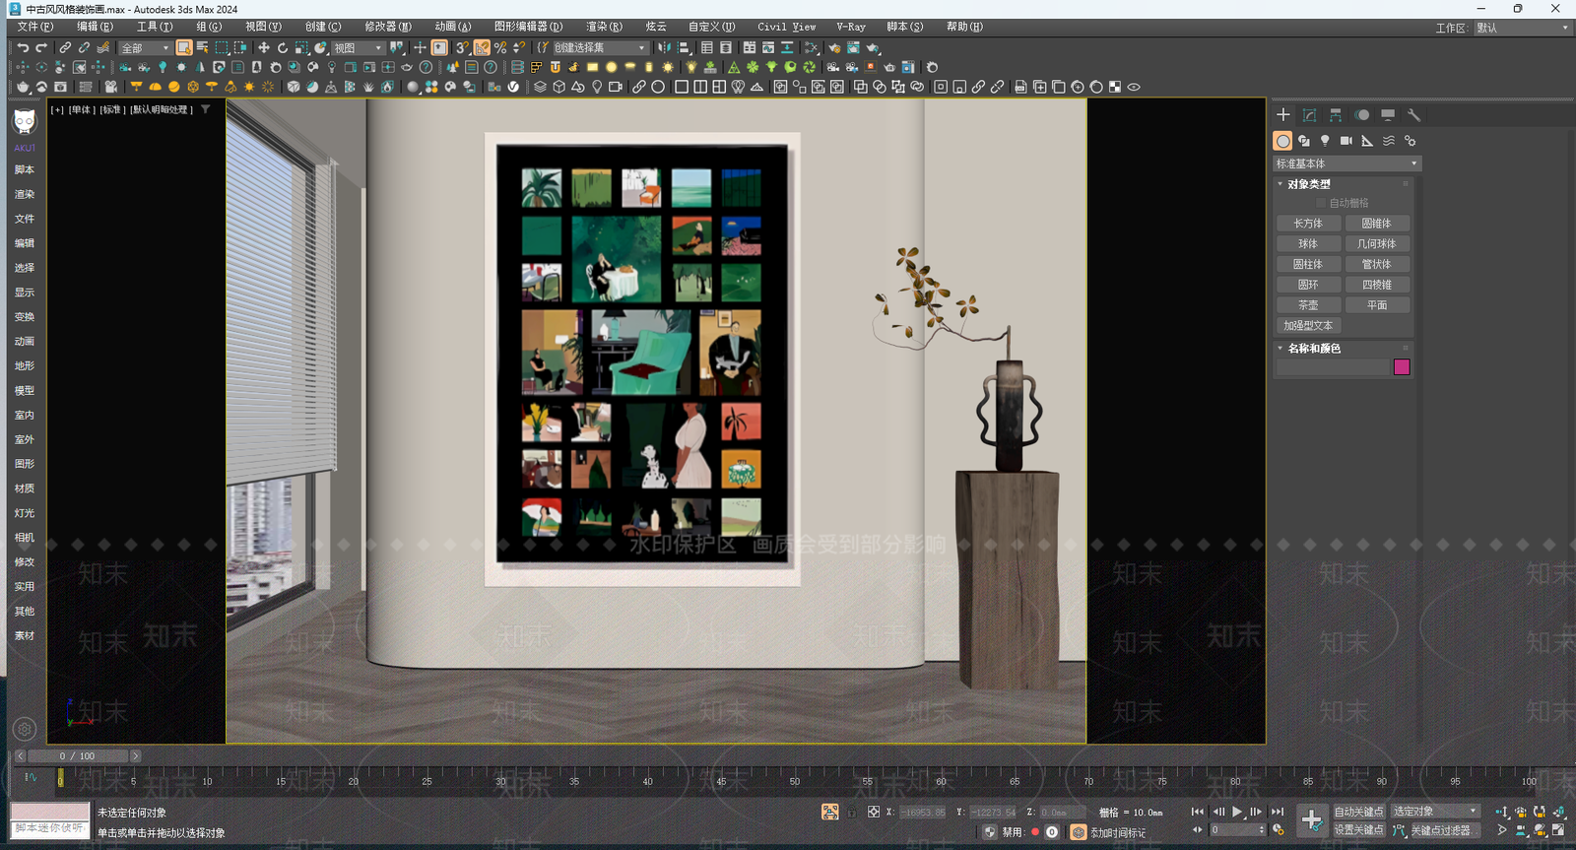Open the 修改器(M) menu

[388, 27]
